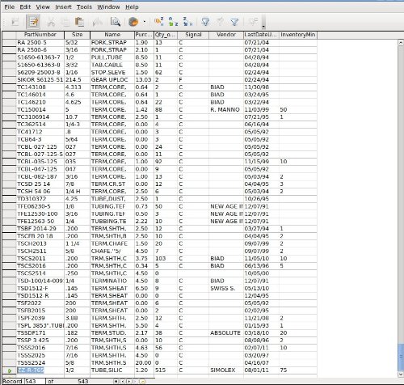
Task: Toggle the Apply Filter icon
Action: click(x=220, y=22)
